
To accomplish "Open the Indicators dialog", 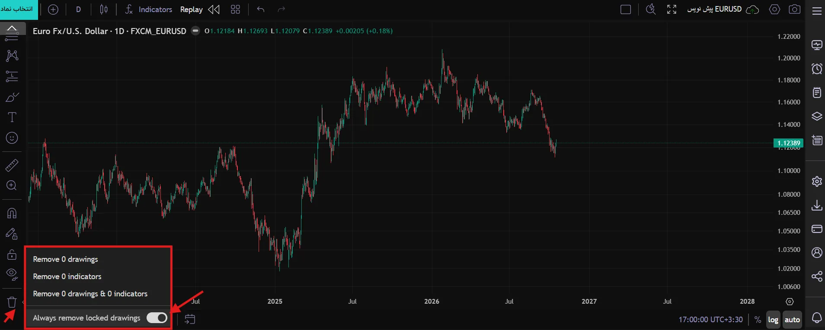I will point(148,9).
